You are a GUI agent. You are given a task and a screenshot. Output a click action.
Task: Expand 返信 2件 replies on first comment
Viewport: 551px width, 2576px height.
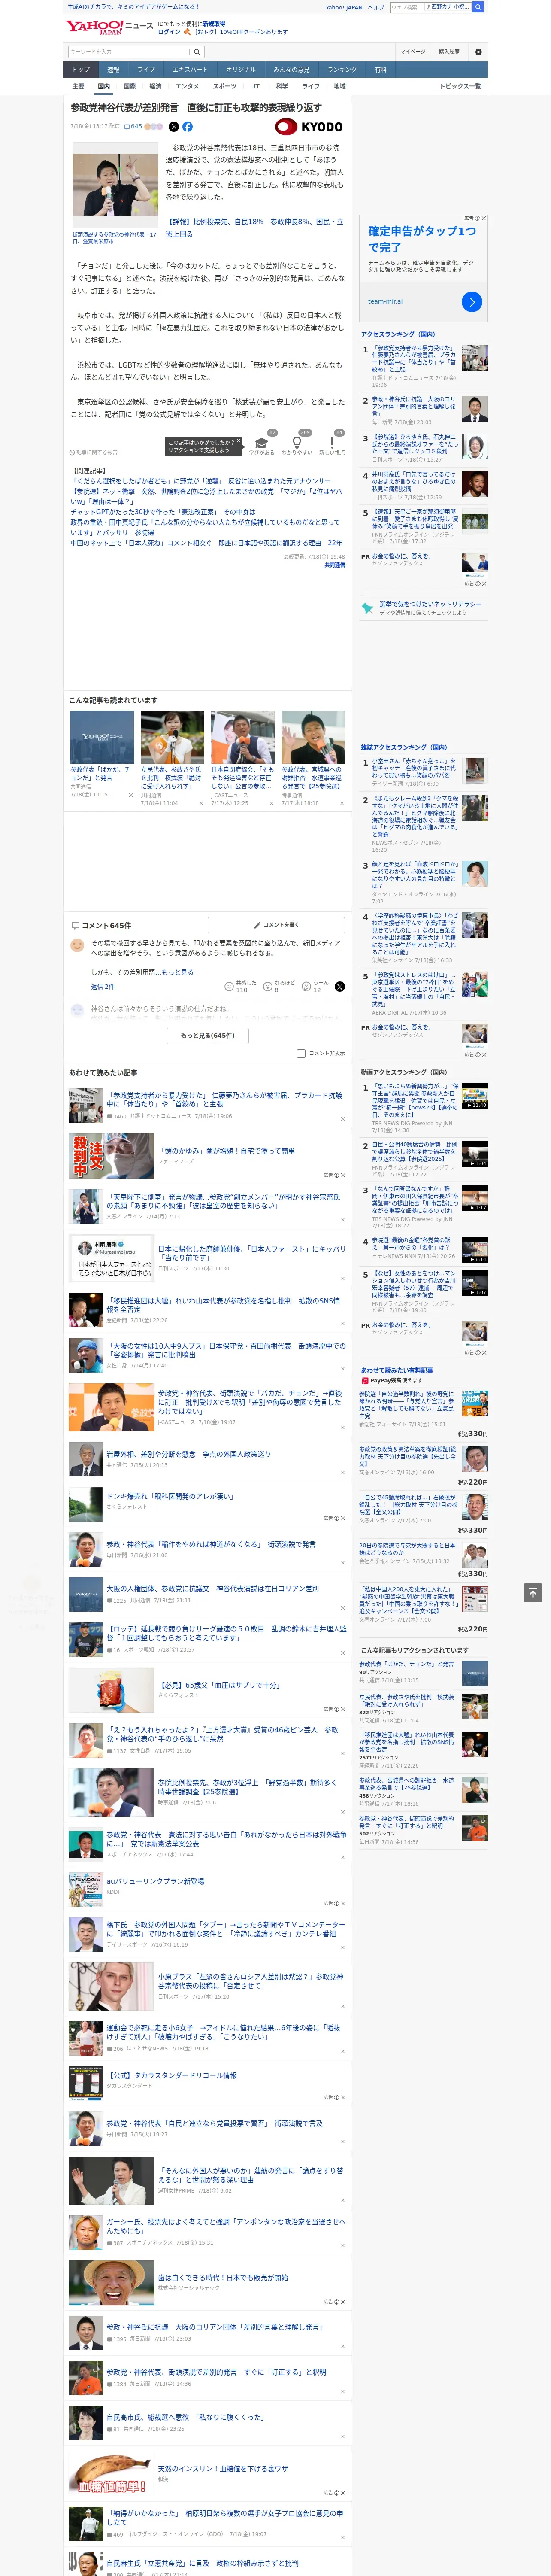(x=103, y=986)
